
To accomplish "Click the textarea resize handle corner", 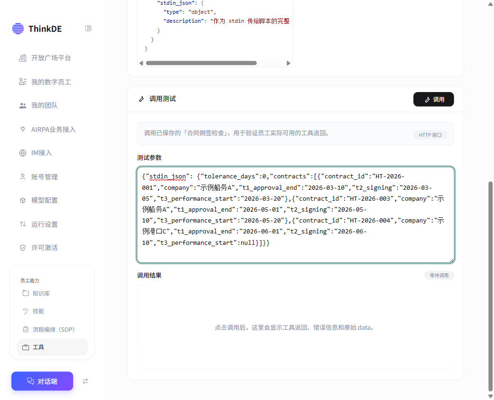I will (451, 260).
